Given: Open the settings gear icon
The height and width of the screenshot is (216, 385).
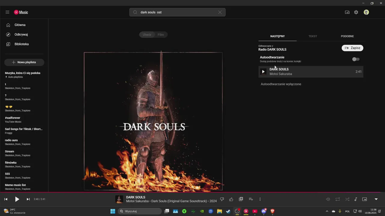Looking at the screenshot, I should click(x=356, y=12).
